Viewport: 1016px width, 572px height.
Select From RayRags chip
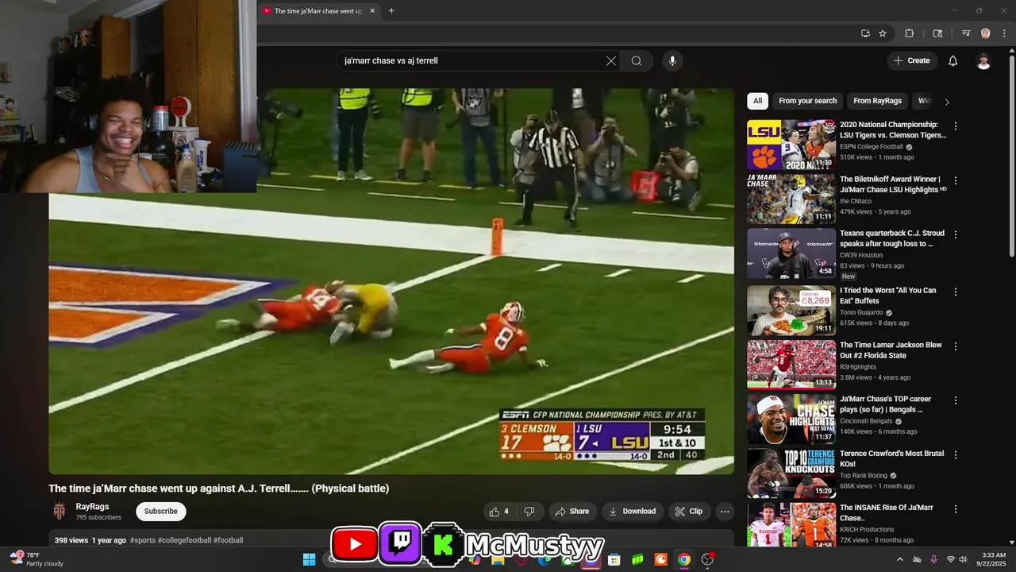pos(877,101)
